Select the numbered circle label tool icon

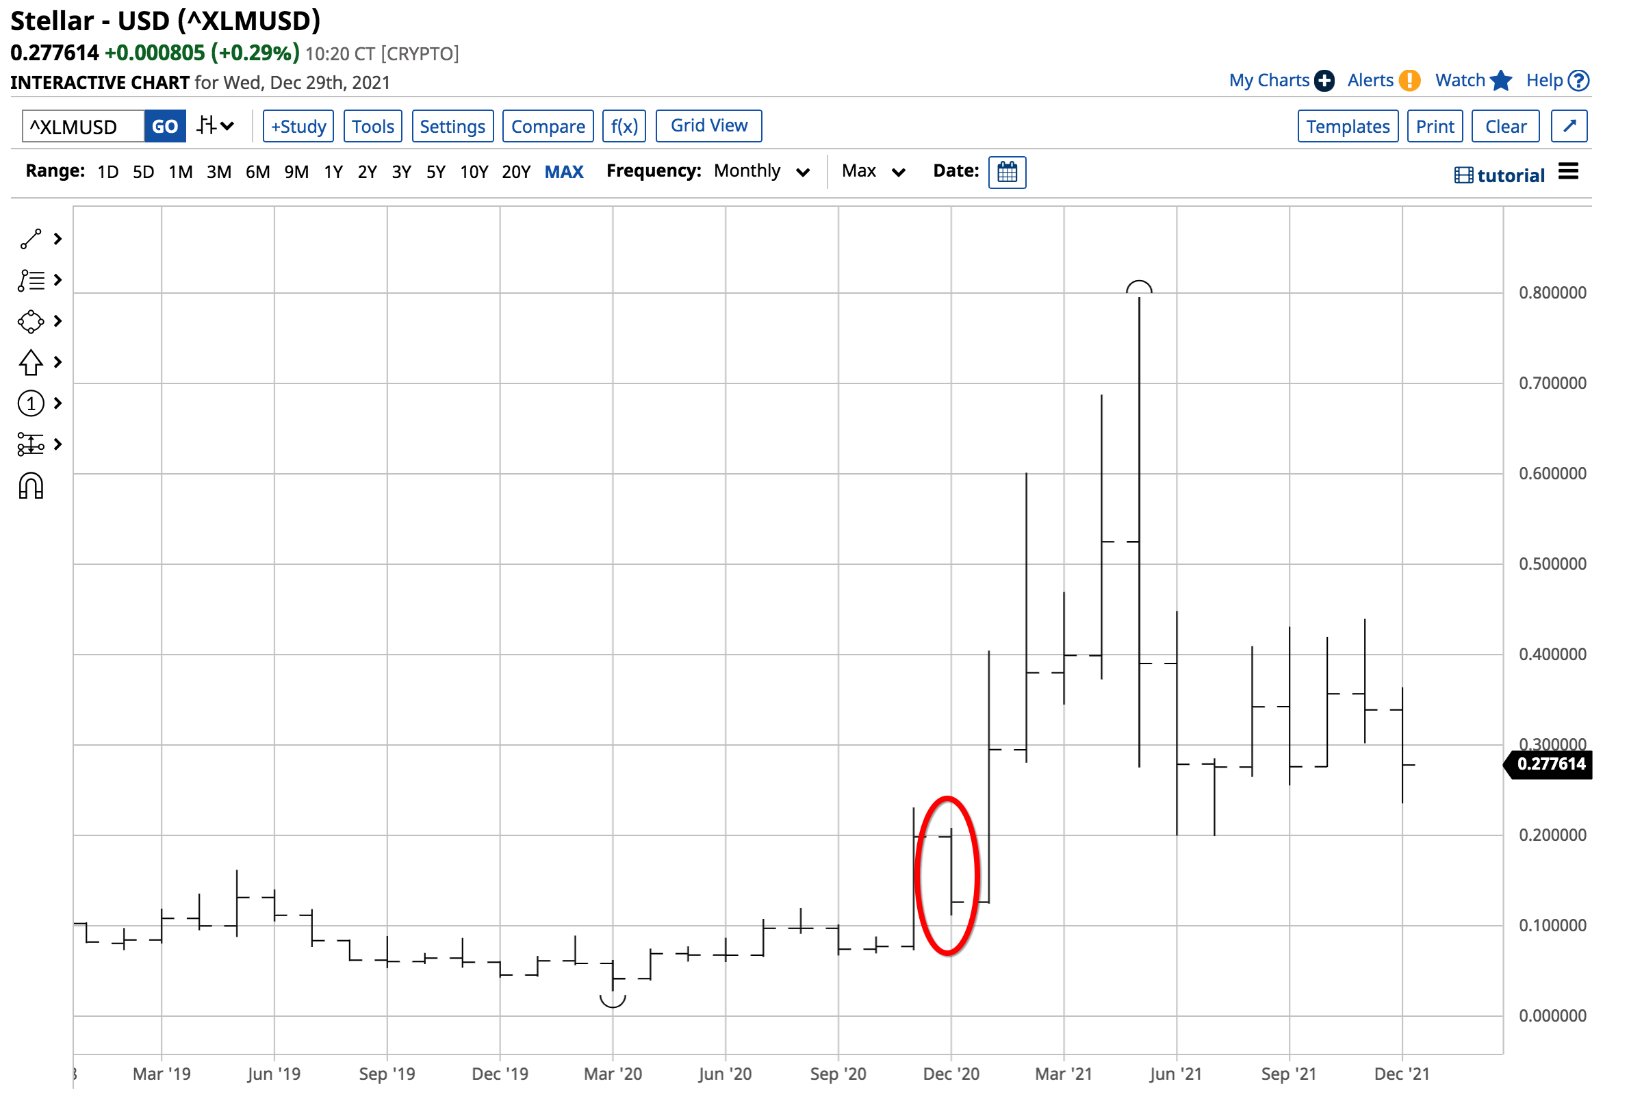[x=31, y=404]
